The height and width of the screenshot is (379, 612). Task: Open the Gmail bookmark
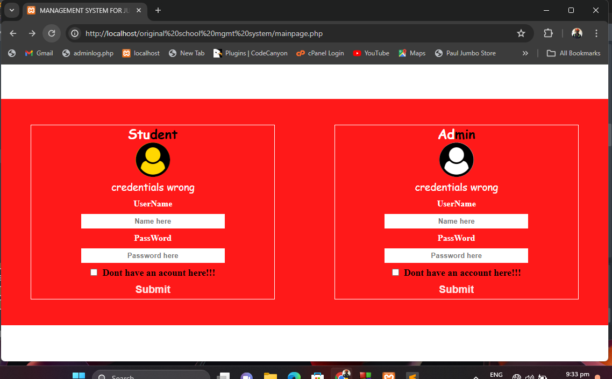click(x=39, y=53)
